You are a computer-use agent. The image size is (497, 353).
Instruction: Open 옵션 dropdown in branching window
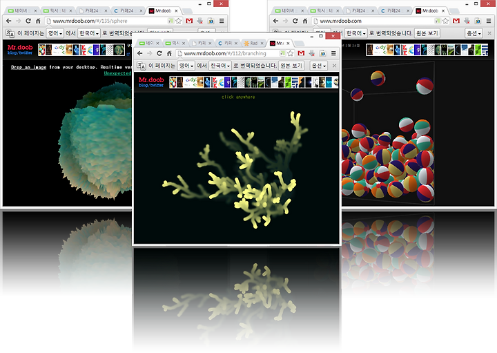pyautogui.click(x=318, y=66)
